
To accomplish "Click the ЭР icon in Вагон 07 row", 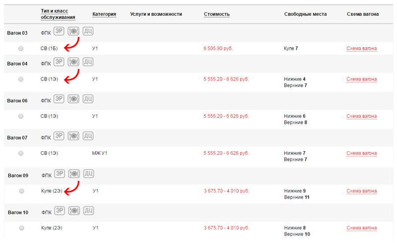I will click(59, 136).
